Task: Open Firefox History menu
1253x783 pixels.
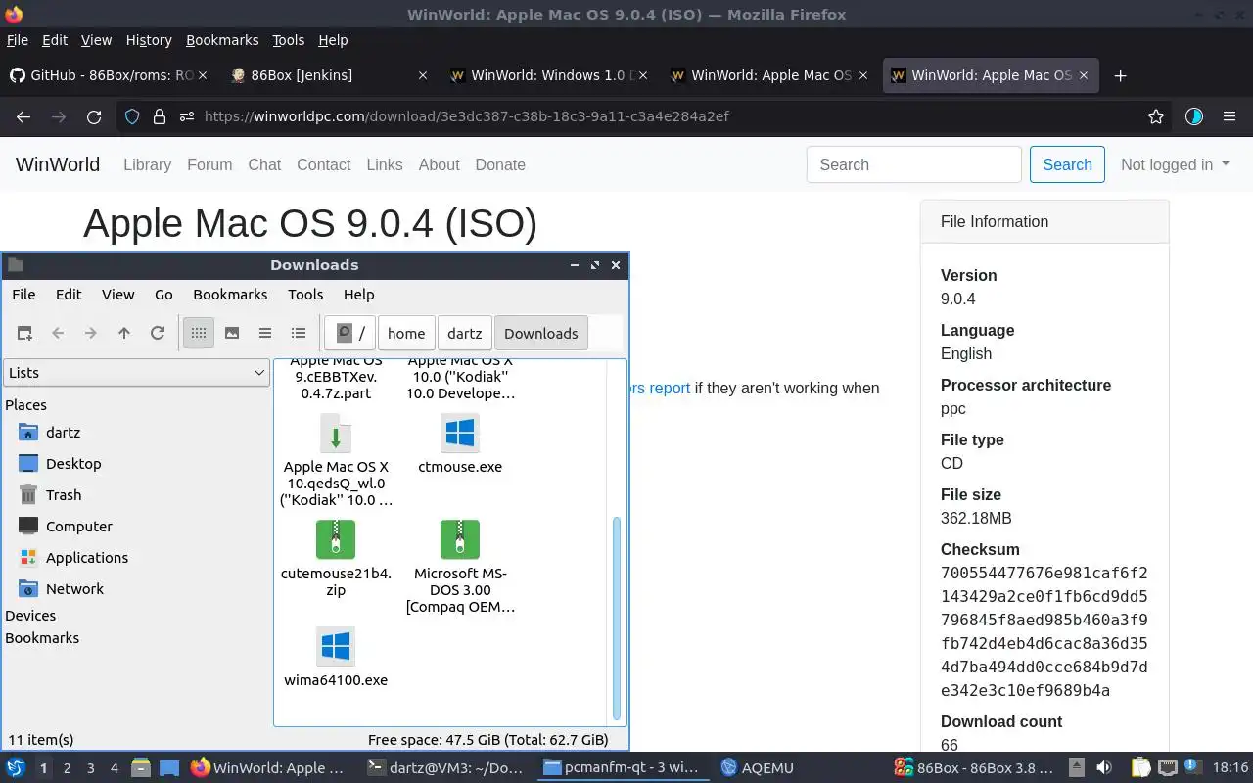Action: point(149,40)
